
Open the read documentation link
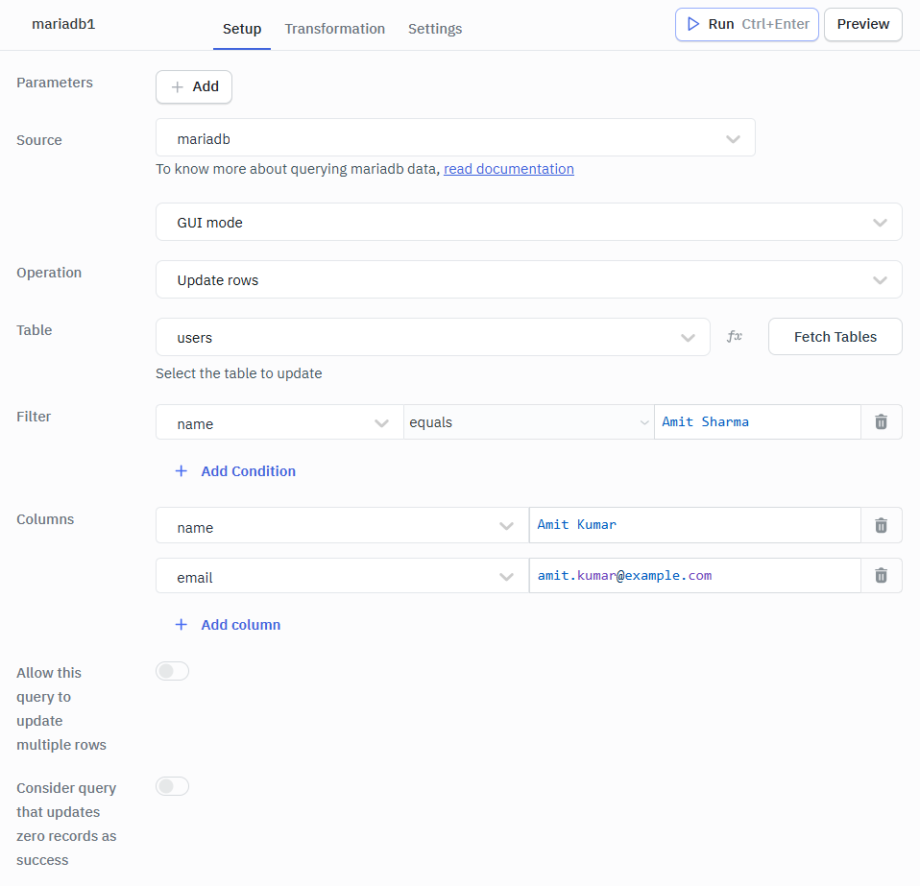[509, 169]
